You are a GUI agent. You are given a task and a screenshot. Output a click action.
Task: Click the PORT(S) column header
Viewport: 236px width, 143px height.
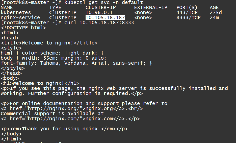coord(187,8)
